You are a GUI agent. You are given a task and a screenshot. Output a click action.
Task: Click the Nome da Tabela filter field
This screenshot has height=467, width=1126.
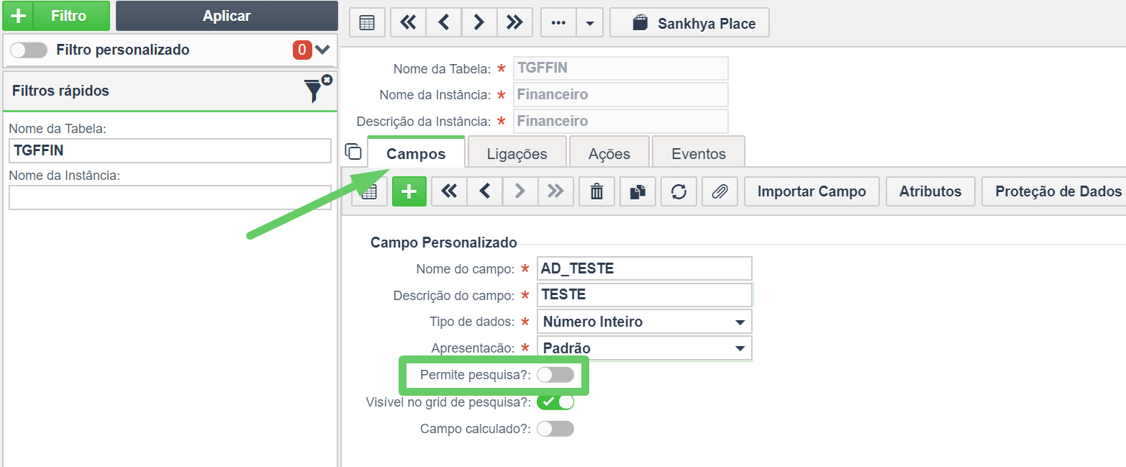(x=170, y=150)
